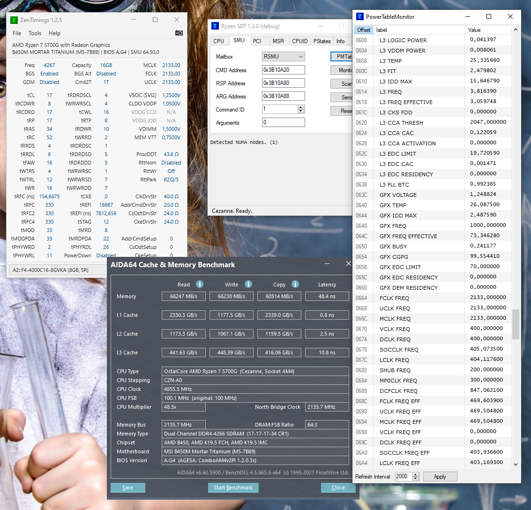Click the Send button in Ryzen SDT
The width and height of the screenshot is (531, 510).
342,97
